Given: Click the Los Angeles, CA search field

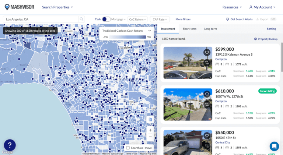Looking at the screenshot, I should tap(41, 19).
